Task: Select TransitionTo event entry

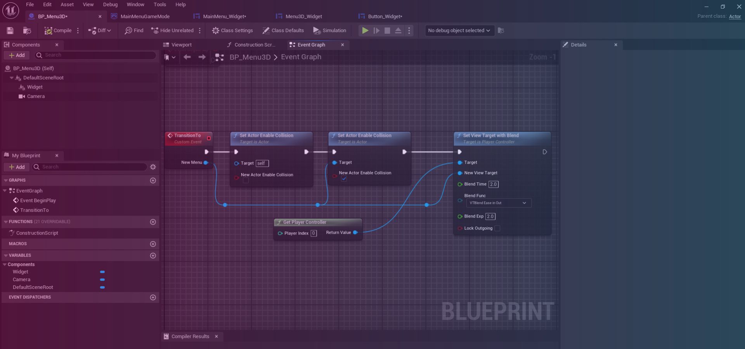Action: click(x=34, y=210)
